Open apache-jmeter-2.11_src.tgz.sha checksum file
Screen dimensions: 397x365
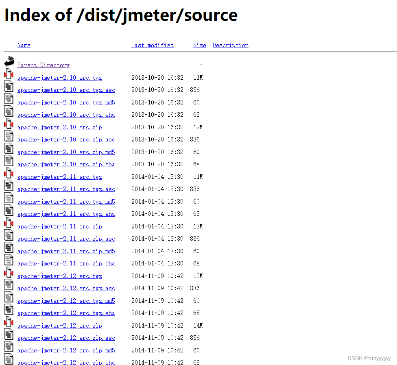[66, 214]
